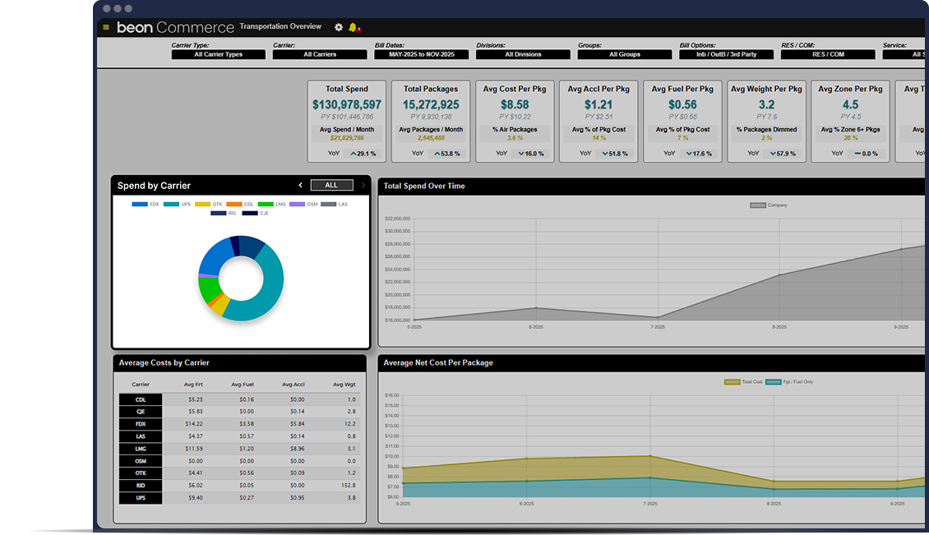Toggle the FDX legend item in donut chart

coord(140,204)
